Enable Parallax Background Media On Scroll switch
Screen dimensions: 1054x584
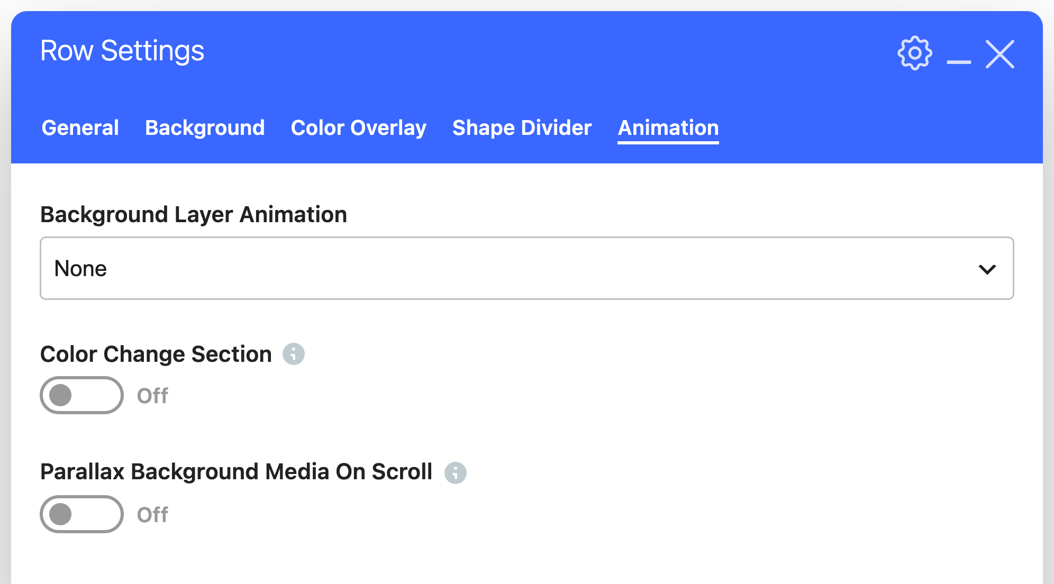pos(81,514)
